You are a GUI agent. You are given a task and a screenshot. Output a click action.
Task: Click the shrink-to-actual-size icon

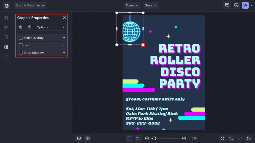[138, 138]
